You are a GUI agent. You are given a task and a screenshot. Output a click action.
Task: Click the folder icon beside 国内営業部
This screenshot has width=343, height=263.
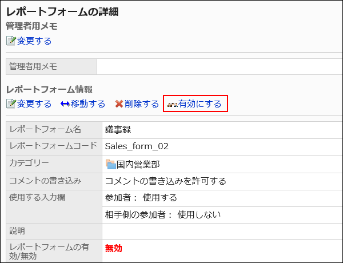pyautogui.click(x=111, y=165)
